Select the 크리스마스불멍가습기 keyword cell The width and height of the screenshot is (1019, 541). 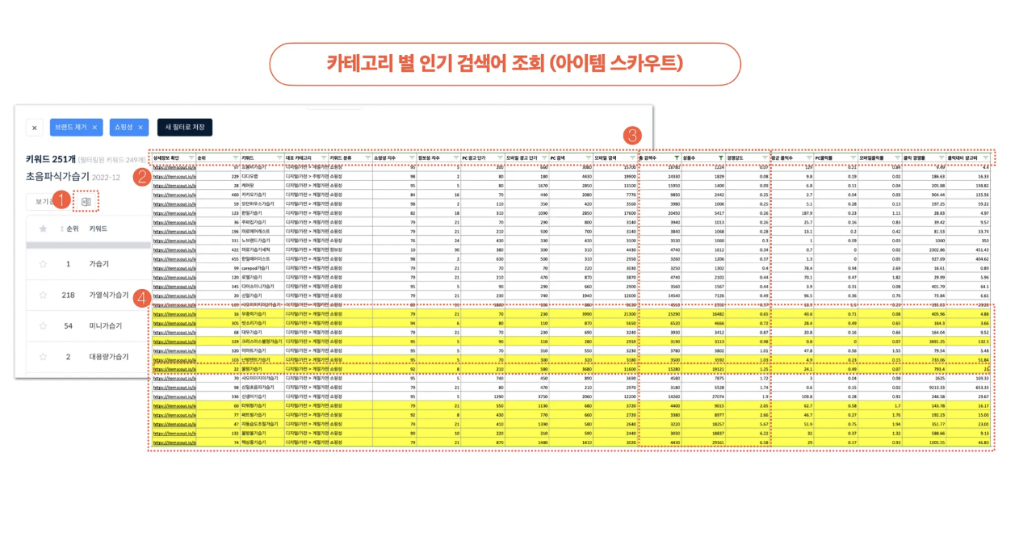[x=262, y=342]
